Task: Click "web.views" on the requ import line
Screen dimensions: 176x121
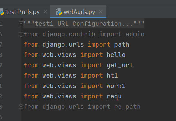Action: click(59, 96)
